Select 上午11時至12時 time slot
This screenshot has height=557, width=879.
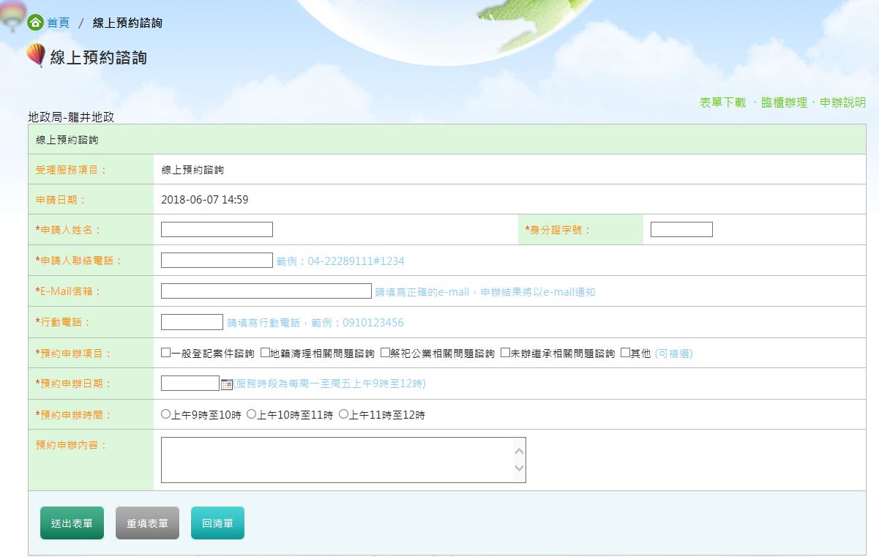click(344, 414)
